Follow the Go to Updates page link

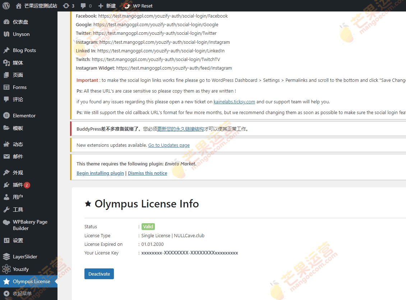(x=169, y=145)
